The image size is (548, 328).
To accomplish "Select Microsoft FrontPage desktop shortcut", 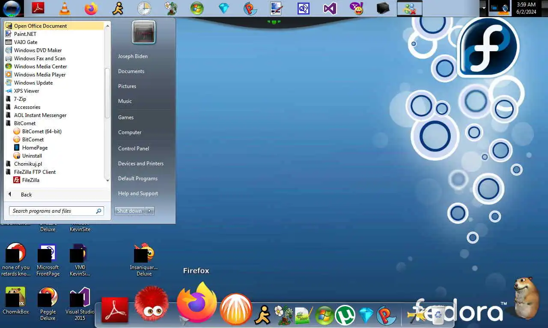I will [48, 260].
